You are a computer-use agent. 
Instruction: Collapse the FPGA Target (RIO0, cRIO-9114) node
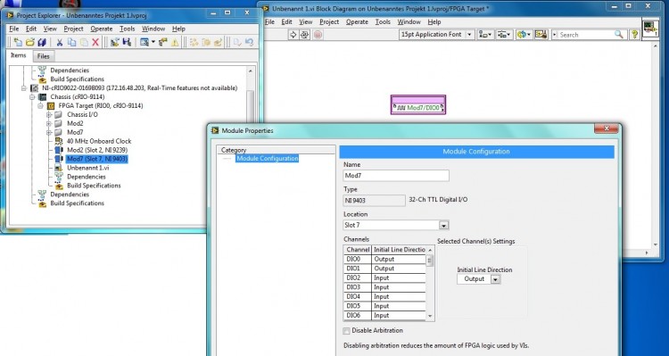(40, 106)
